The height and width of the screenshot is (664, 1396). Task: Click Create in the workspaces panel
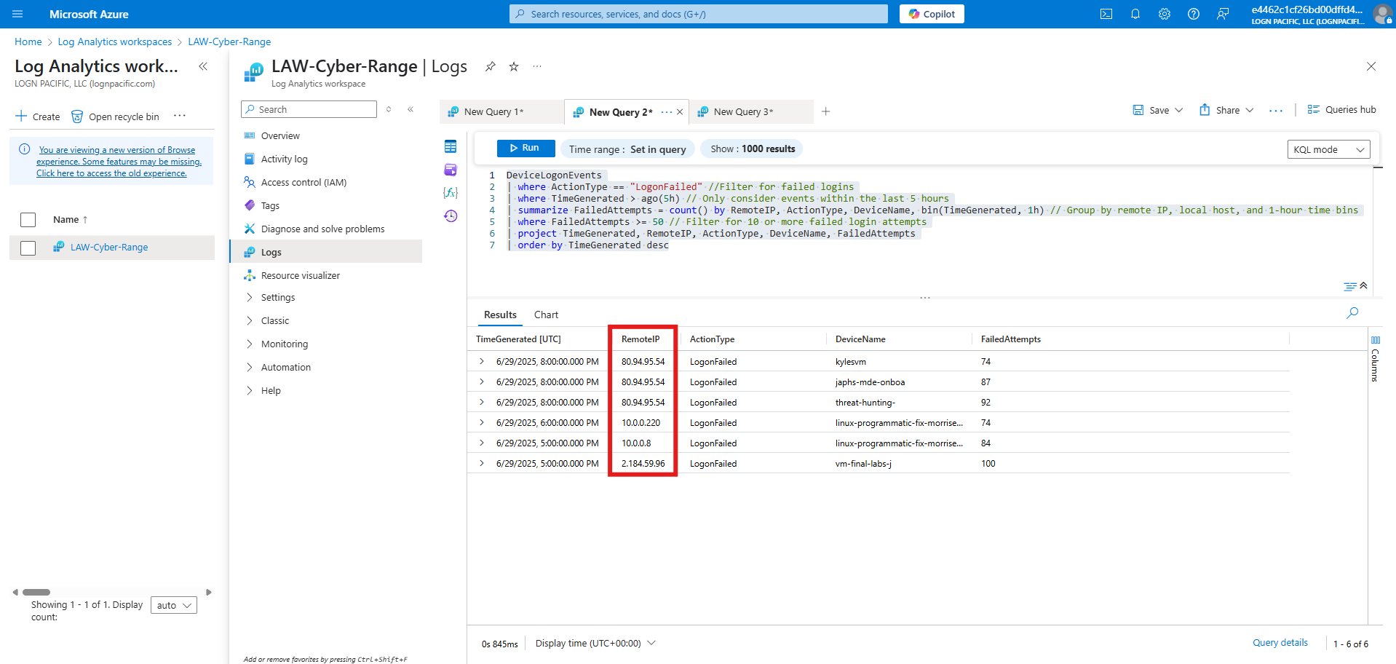(x=38, y=116)
